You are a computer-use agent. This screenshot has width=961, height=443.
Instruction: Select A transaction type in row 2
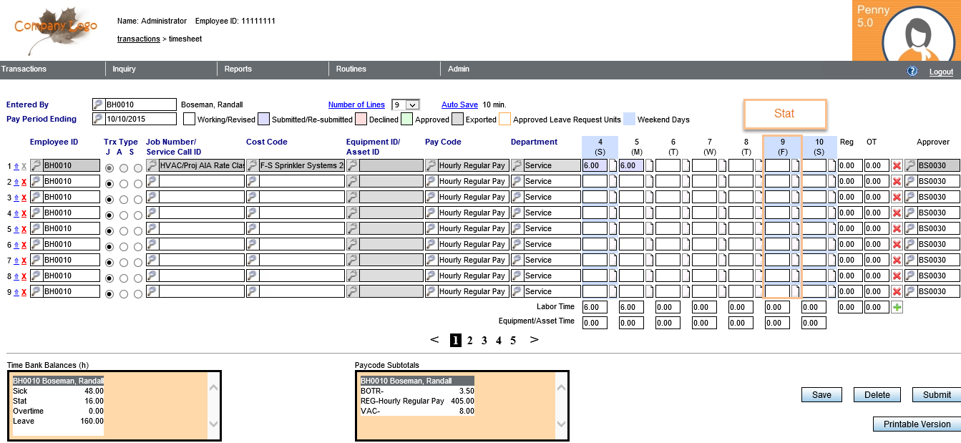(x=124, y=183)
